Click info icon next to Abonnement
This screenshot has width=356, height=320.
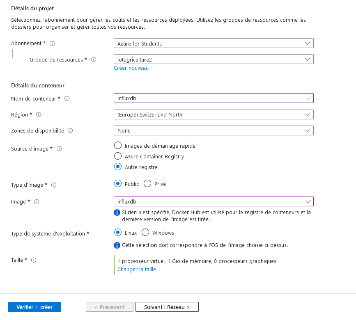point(52,43)
